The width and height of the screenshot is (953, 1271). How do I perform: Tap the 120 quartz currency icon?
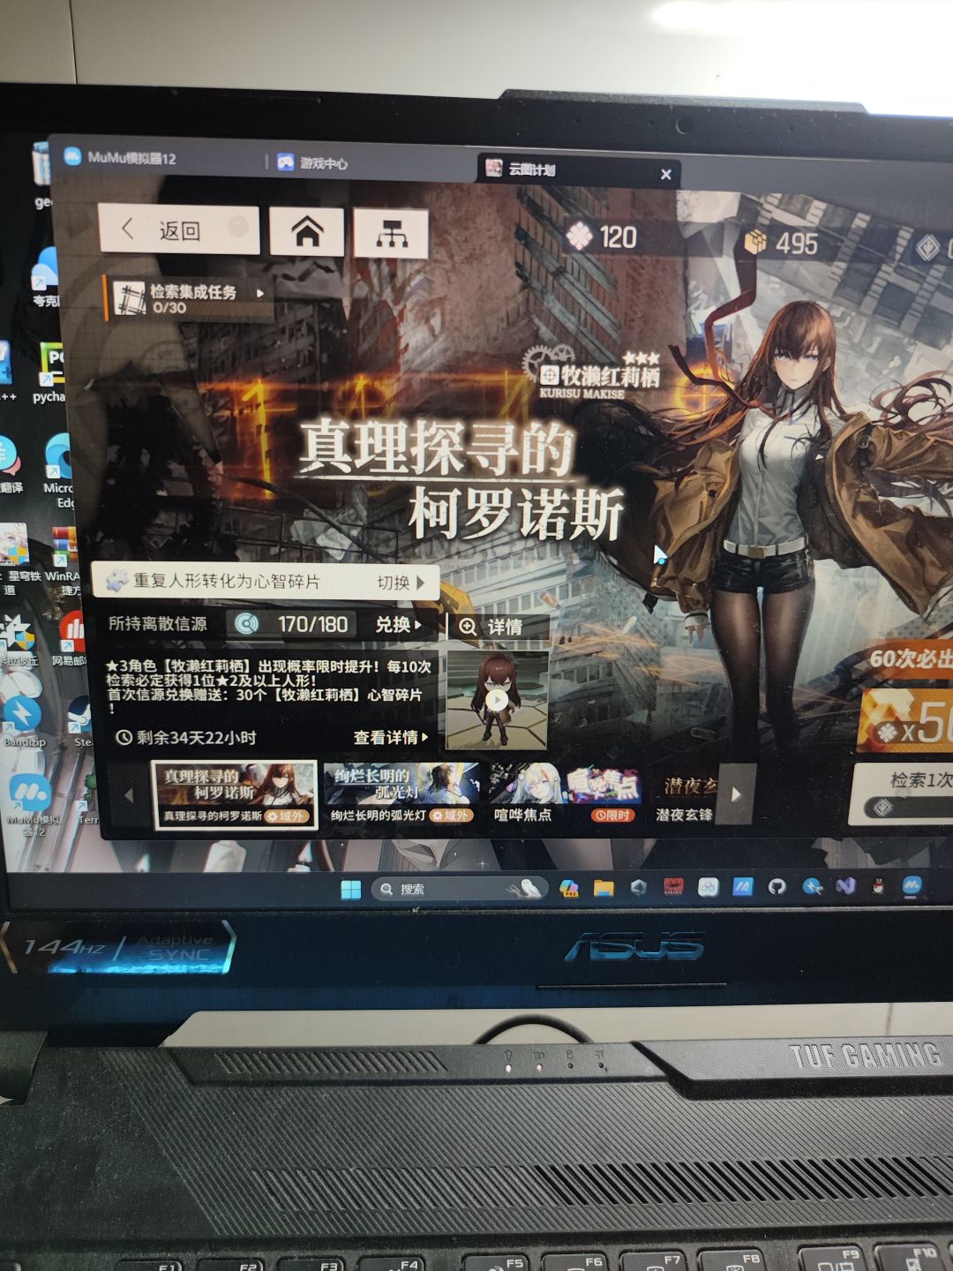(x=579, y=236)
